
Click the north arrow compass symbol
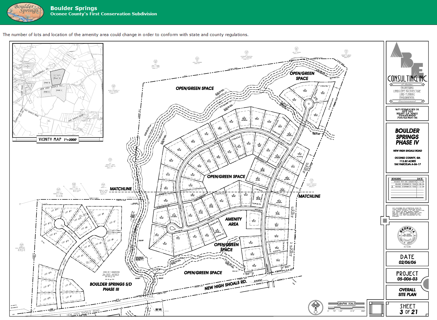click(316, 307)
